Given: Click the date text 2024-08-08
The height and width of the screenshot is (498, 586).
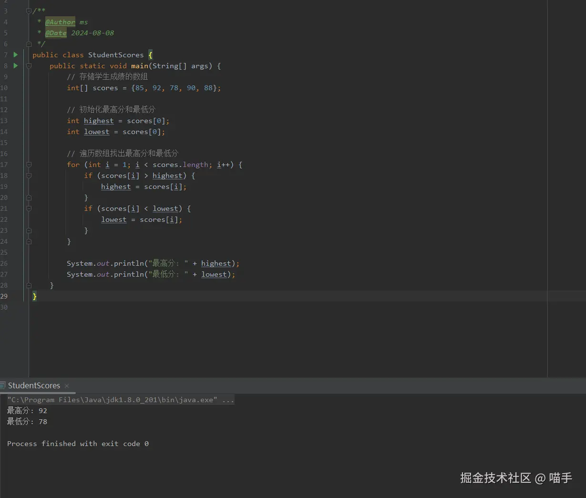Looking at the screenshot, I should (x=93, y=33).
